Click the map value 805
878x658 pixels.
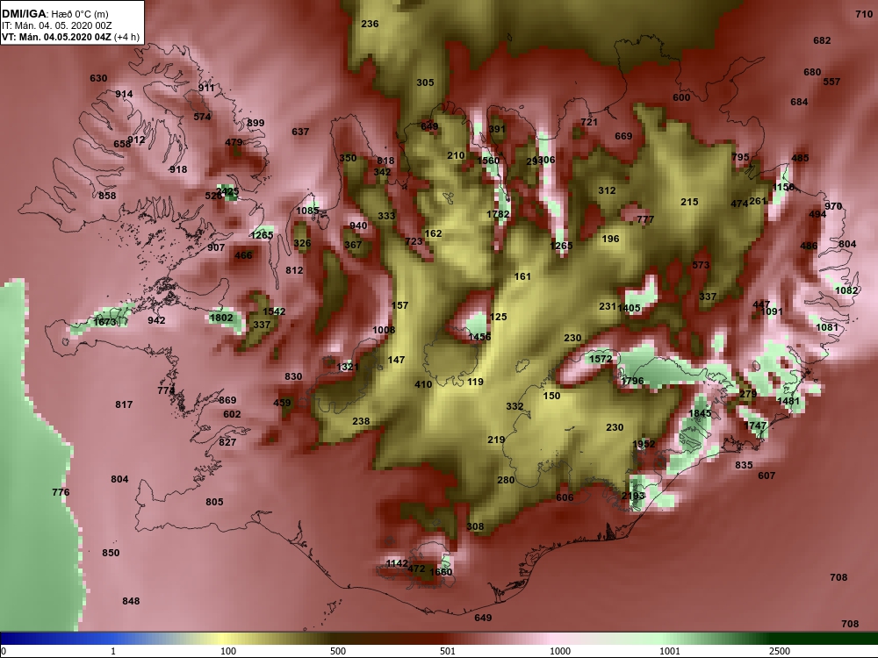(214, 501)
